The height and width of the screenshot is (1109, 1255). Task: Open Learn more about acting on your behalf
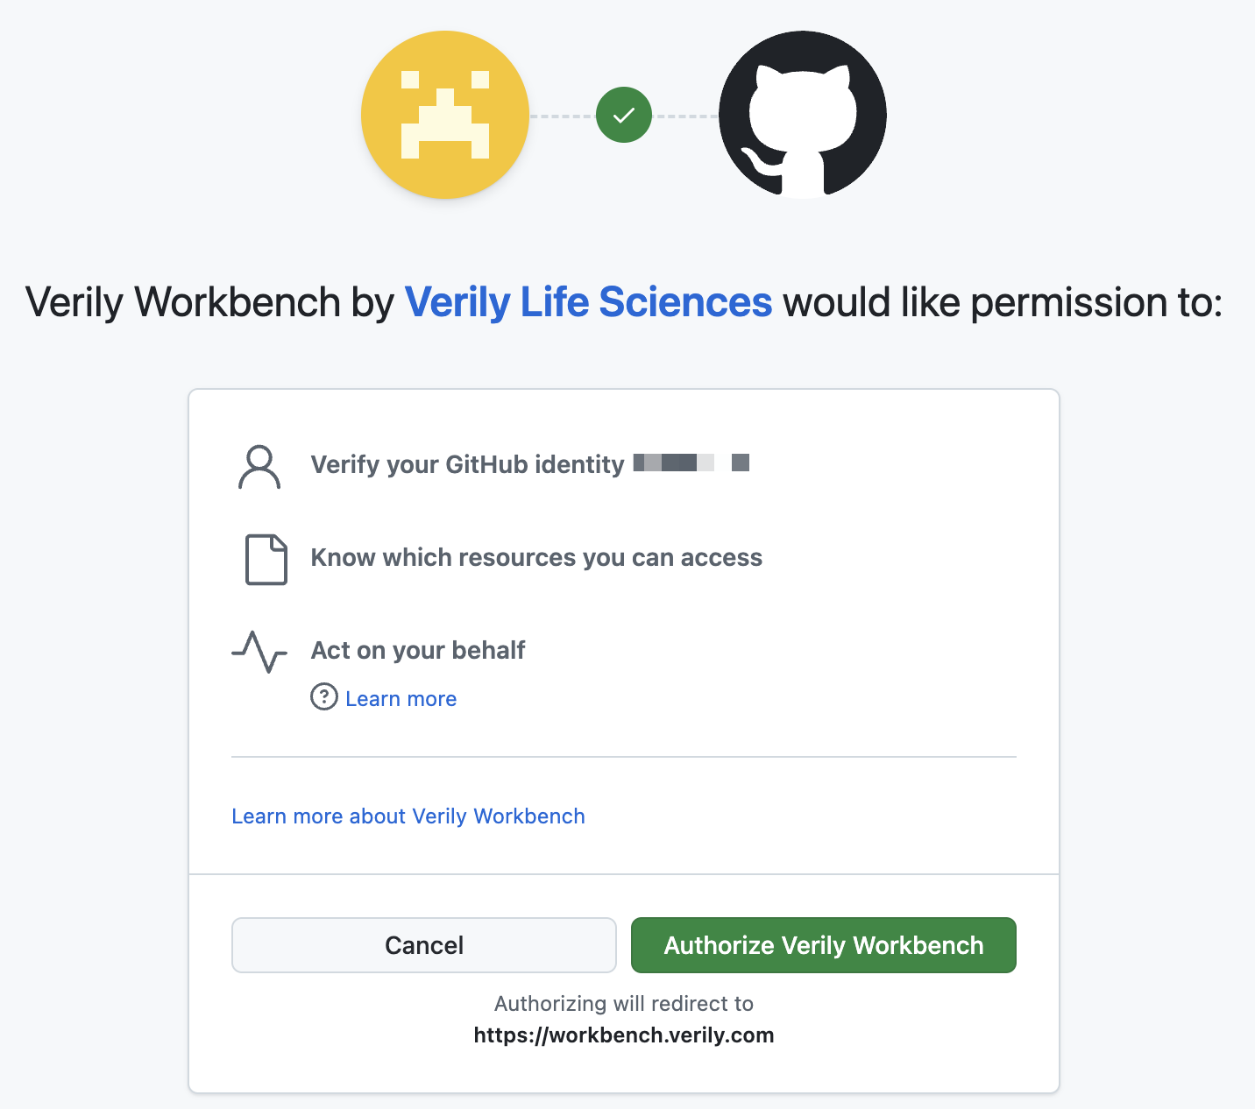click(x=401, y=698)
